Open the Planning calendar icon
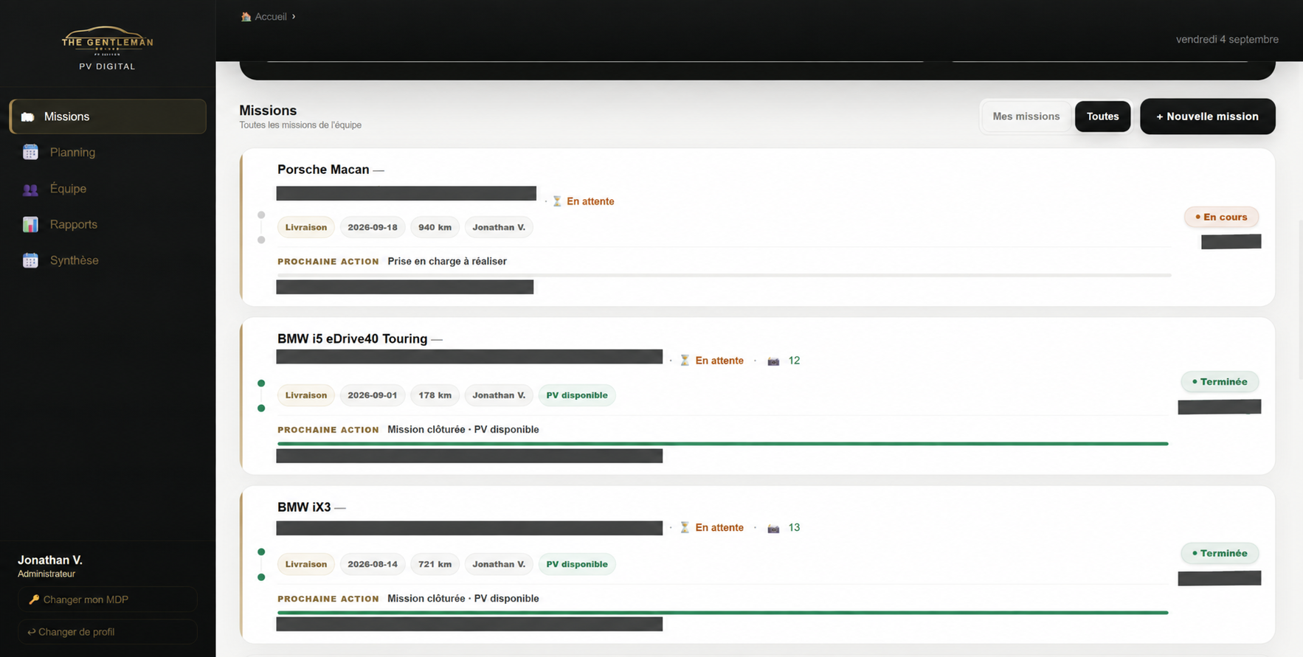Image resolution: width=1303 pixels, height=657 pixels. click(x=30, y=152)
